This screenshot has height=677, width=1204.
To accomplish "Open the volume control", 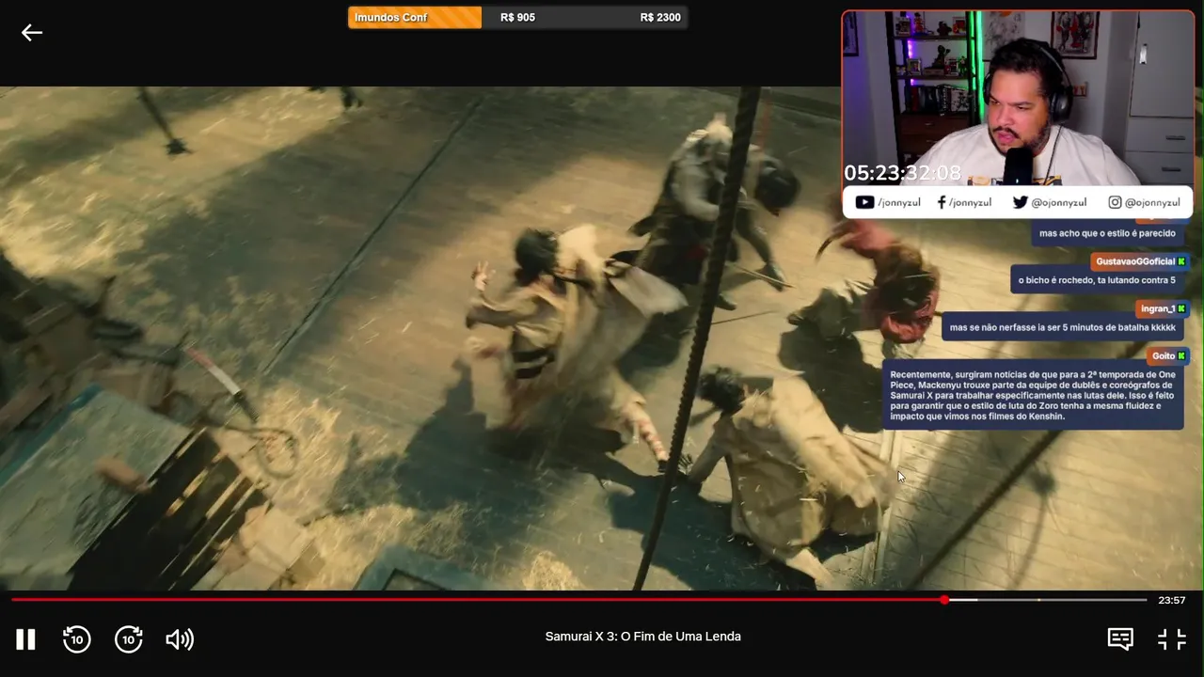I will [180, 639].
